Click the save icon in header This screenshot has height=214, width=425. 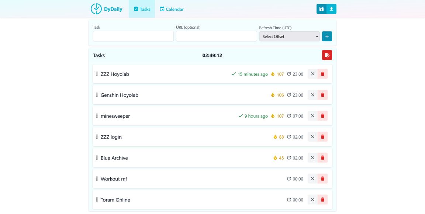[x=321, y=9]
